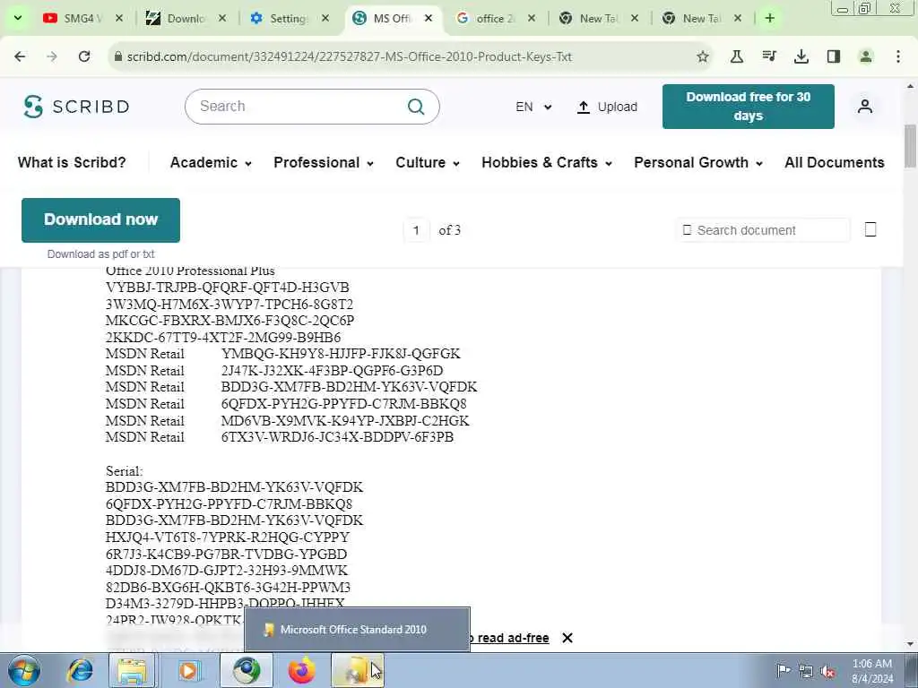Switch to Chrome taskbar icon

tap(246, 670)
